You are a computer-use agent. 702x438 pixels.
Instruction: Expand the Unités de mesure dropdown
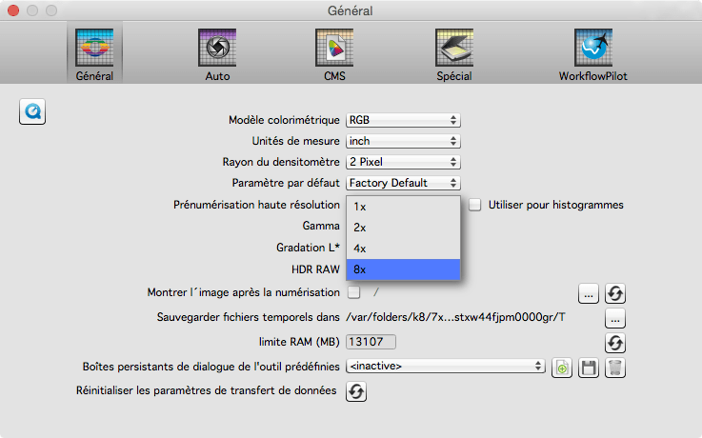click(403, 141)
